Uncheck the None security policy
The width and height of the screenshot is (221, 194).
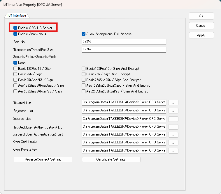click(x=15, y=63)
